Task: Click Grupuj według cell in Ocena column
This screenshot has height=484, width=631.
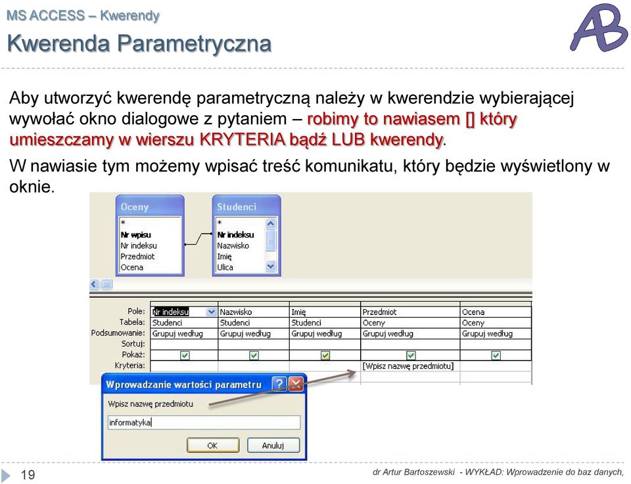Action: coord(496,334)
